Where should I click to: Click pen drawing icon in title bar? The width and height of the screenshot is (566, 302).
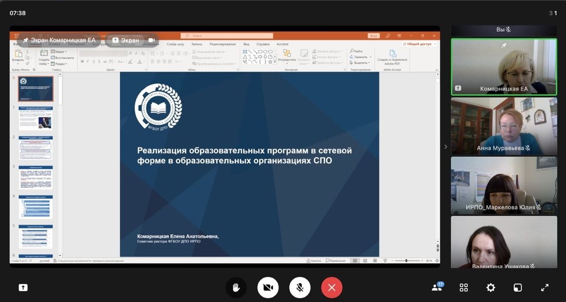388,36
